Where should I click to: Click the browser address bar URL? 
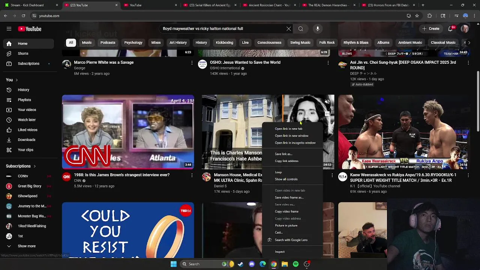[49, 16]
